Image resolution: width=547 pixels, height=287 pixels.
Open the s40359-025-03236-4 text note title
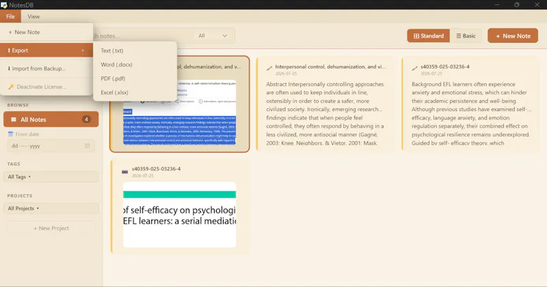(x=445, y=66)
